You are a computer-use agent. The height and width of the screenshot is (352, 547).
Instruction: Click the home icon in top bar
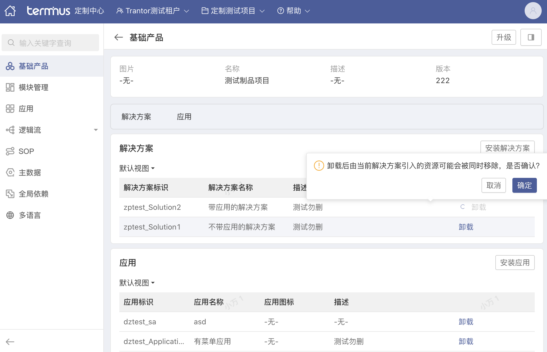[10, 11]
